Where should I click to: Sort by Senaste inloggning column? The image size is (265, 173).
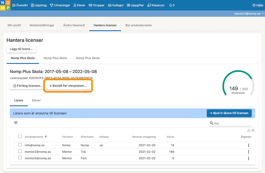click(144, 137)
